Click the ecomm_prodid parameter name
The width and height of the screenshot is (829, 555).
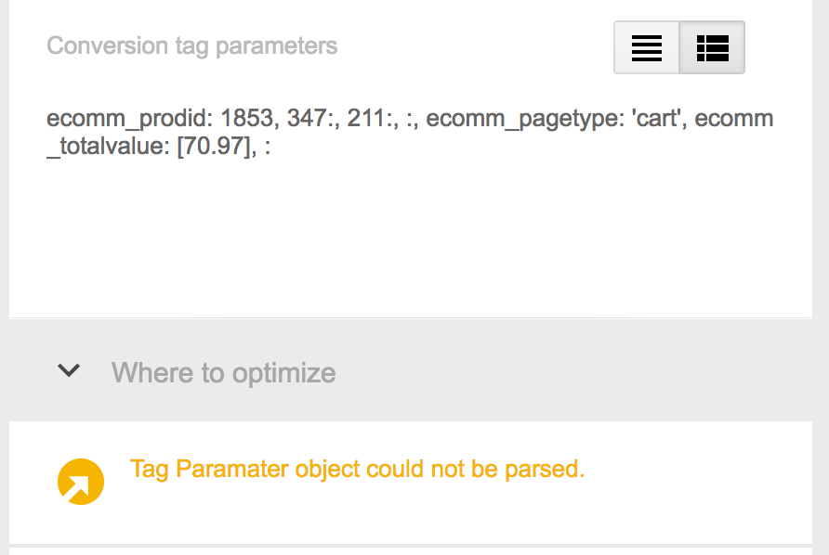pyautogui.click(x=129, y=118)
